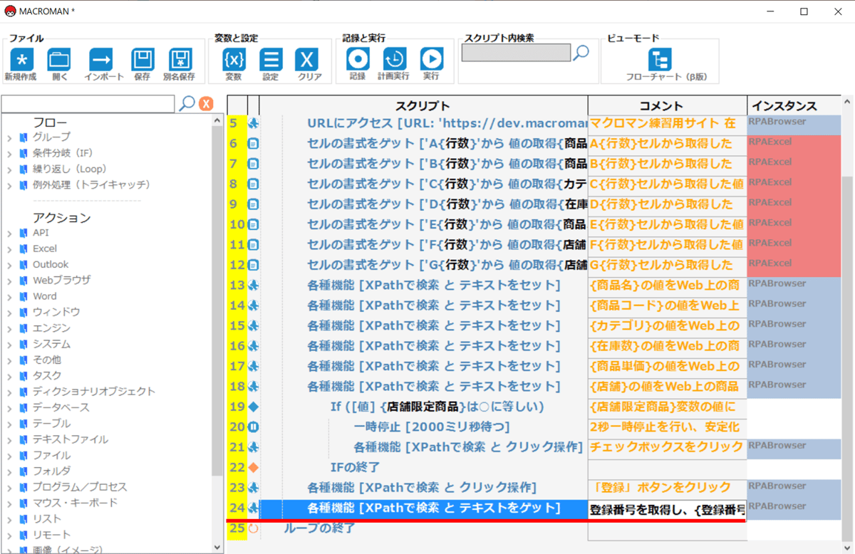Click the row 19 If diamond icon
Image resolution: width=855 pixels, height=554 pixels.
(x=254, y=407)
